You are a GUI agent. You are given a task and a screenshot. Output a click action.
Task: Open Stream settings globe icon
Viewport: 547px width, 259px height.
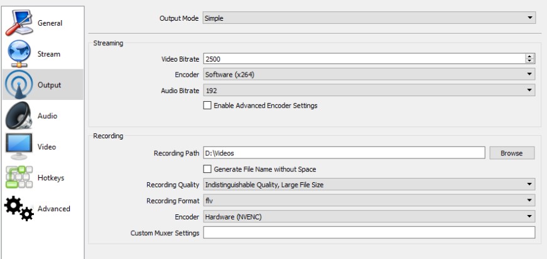pyautogui.click(x=18, y=53)
